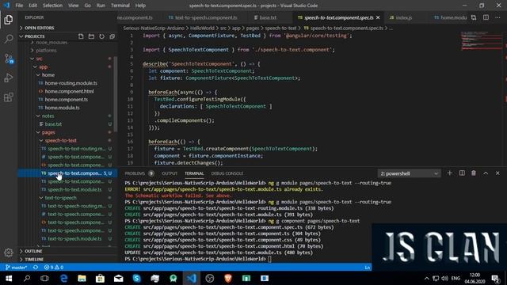The height and width of the screenshot is (285, 507).
Task: Open File Explorer from the taskbar
Action: coord(82,278)
